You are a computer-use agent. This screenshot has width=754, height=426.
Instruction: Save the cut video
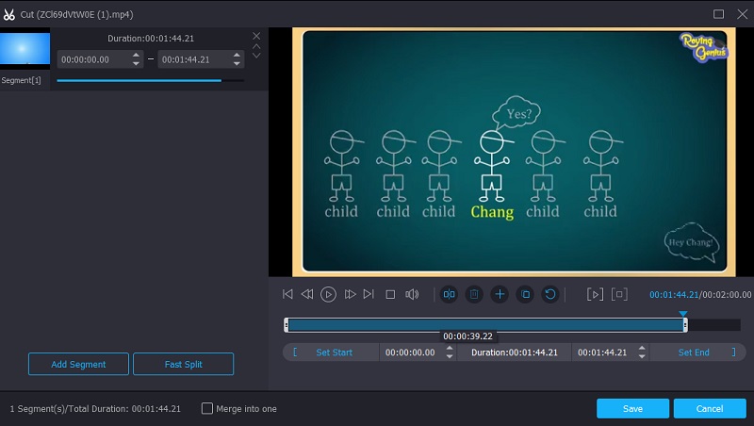click(632, 408)
